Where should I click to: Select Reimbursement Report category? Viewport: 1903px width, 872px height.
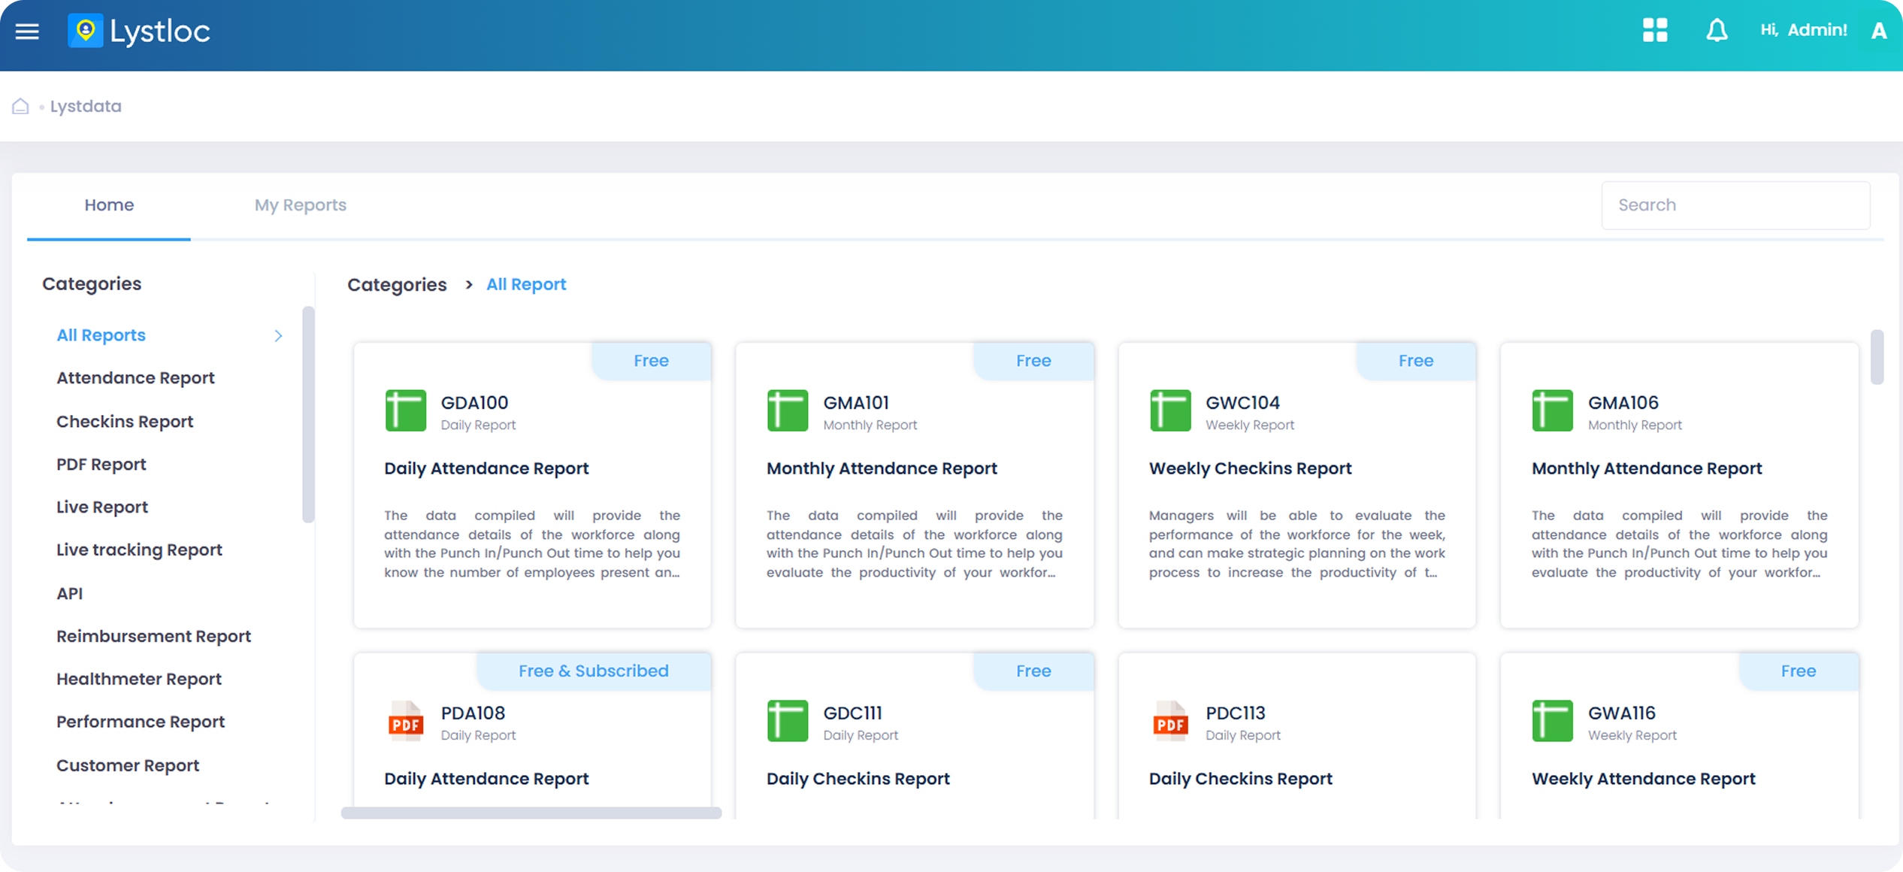153,637
